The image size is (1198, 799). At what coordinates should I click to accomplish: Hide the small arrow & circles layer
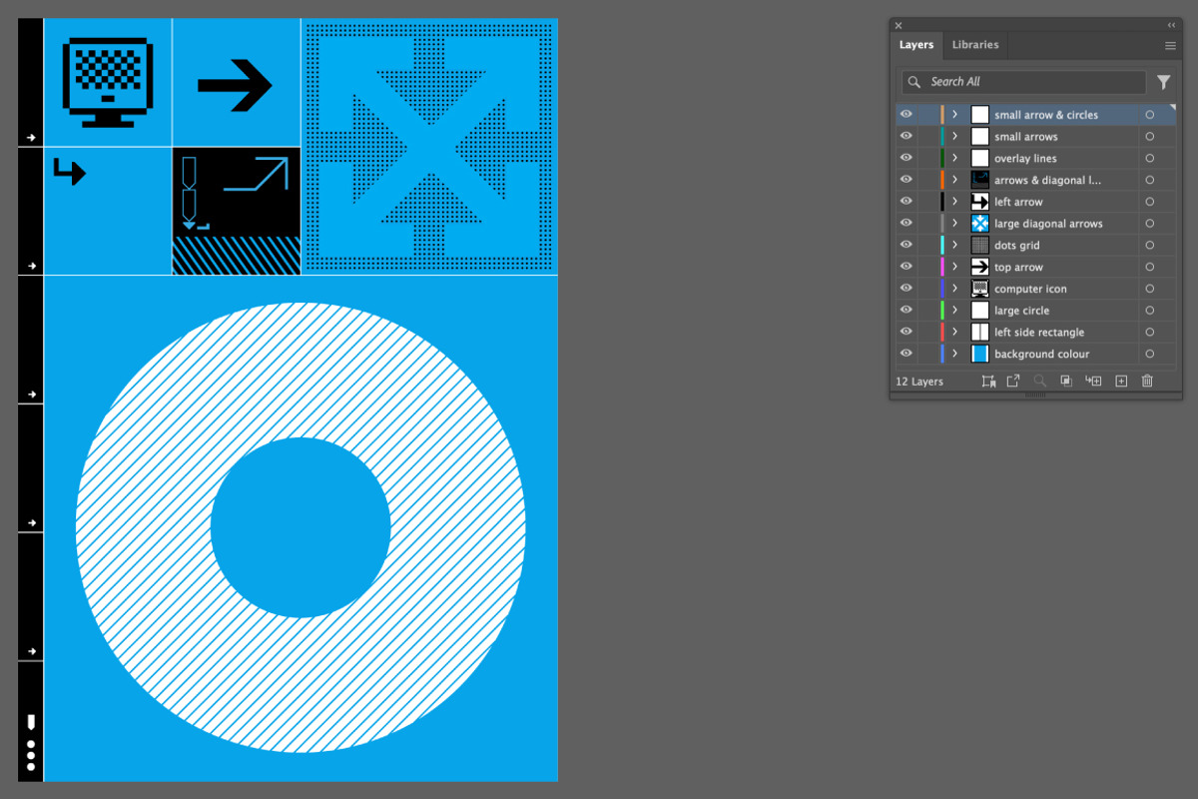[x=906, y=115]
